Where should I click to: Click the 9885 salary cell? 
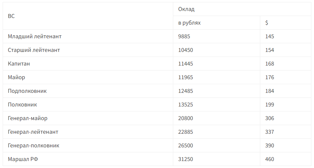click(x=184, y=37)
